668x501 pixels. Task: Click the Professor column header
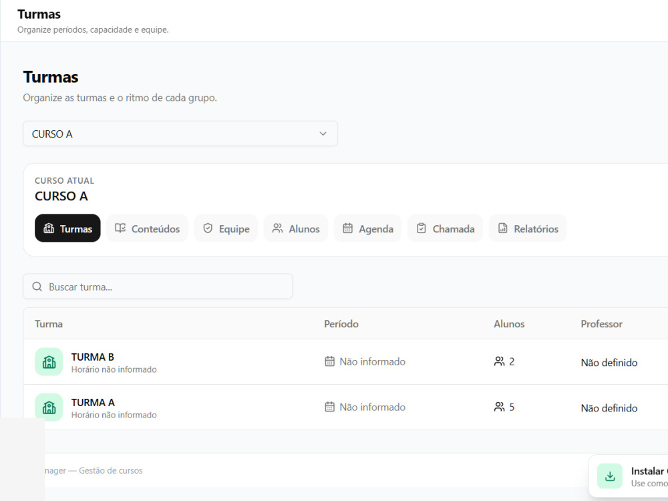[x=602, y=324]
